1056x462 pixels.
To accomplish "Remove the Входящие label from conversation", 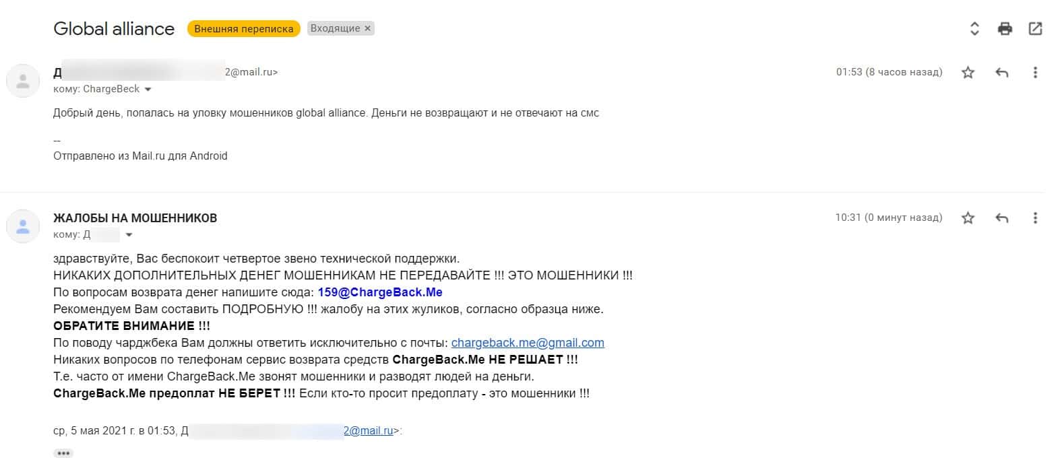I will [367, 29].
